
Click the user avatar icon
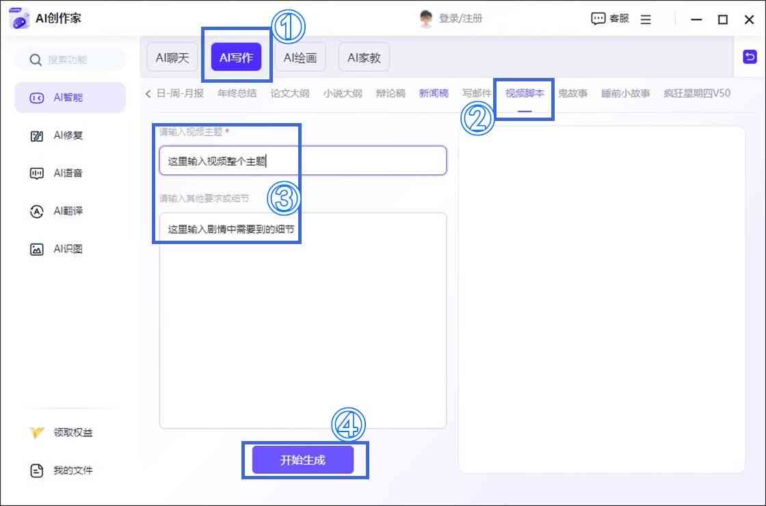click(x=426, y=18)
